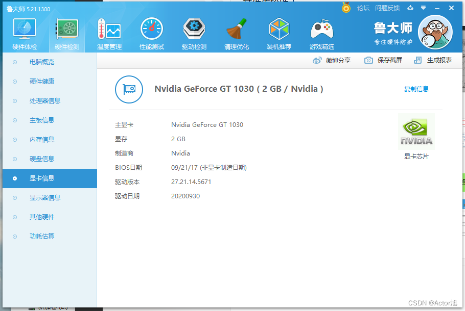Viewport: 465px width, 311px height.
Task: Click the bullet beside 电脑概览
Action: (x=15, y=62)
